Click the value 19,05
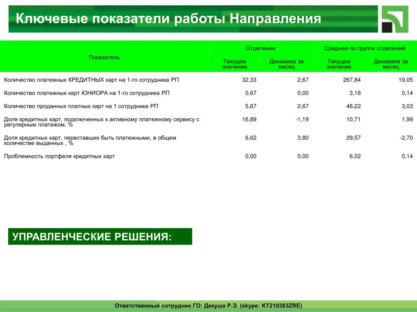 (x=406, y=80)
